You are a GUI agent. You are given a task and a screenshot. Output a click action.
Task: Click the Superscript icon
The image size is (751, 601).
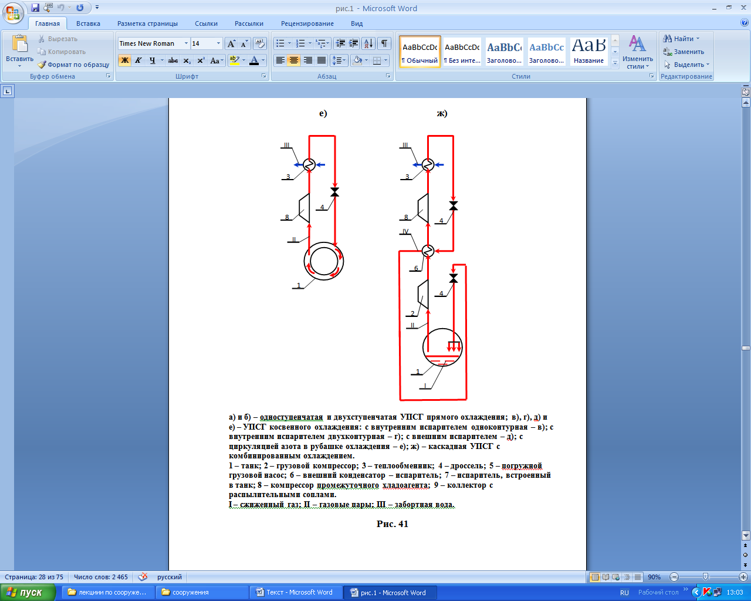(201, 60)
